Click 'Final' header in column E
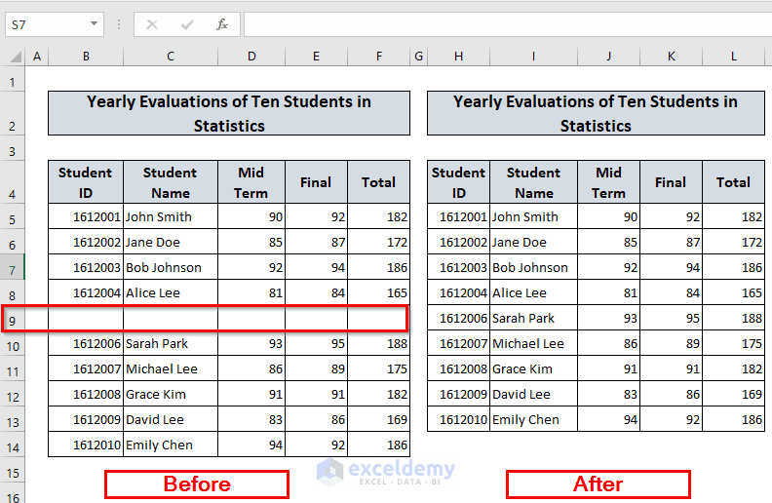The width and height of the screenshot is (772, 503). (x=316, y=182)
